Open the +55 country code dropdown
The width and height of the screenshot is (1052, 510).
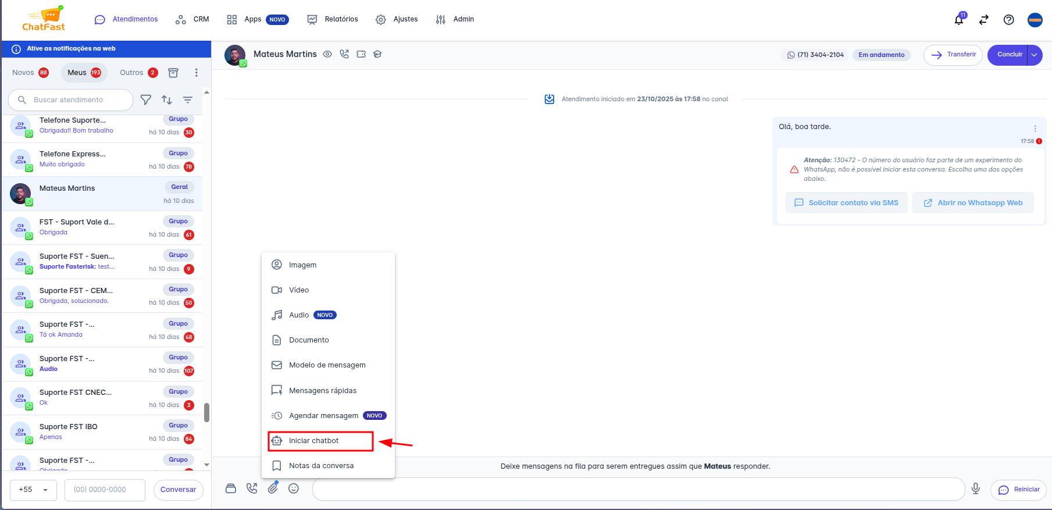pos(33,490)
